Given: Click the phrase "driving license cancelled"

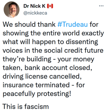Looking at the screenshot, I should click(42, 77).
